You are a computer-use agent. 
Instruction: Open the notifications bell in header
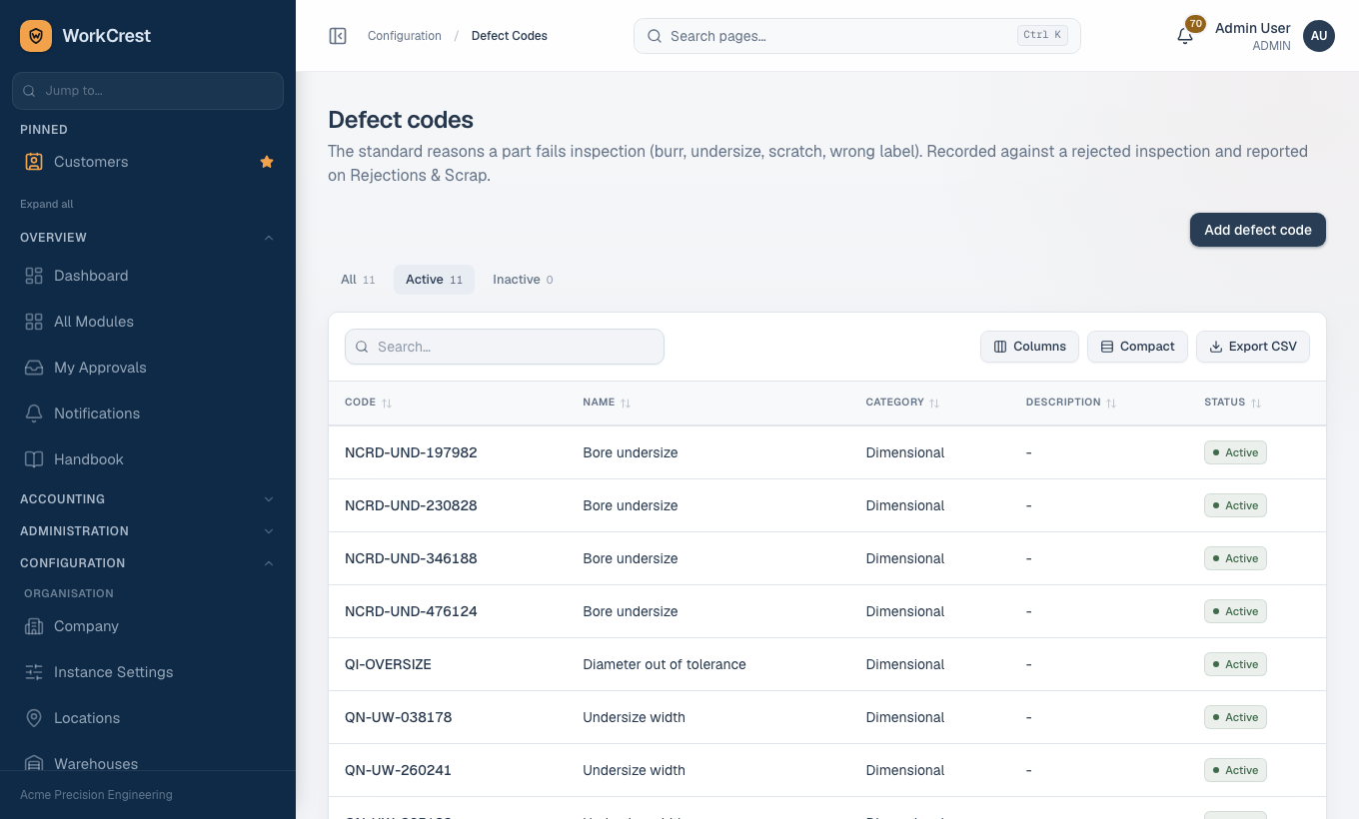[1185, 36]
